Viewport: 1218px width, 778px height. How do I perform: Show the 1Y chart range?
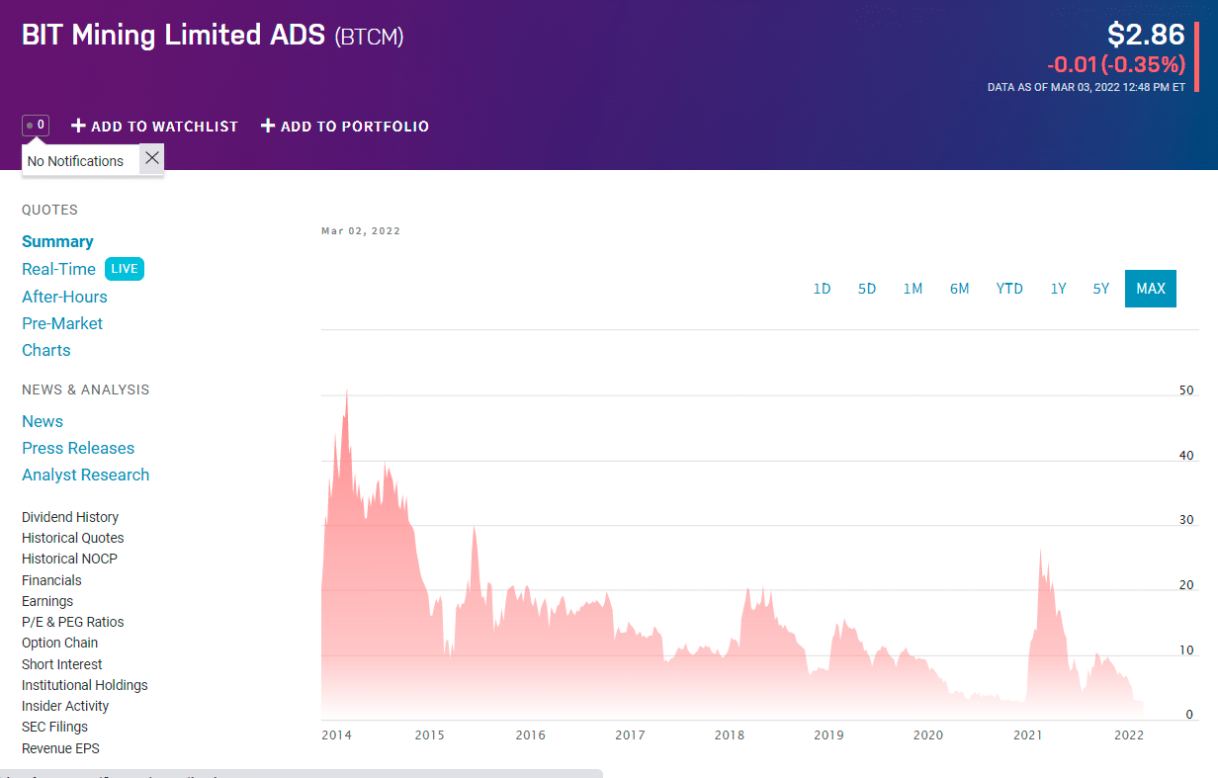coord(1058,289)
